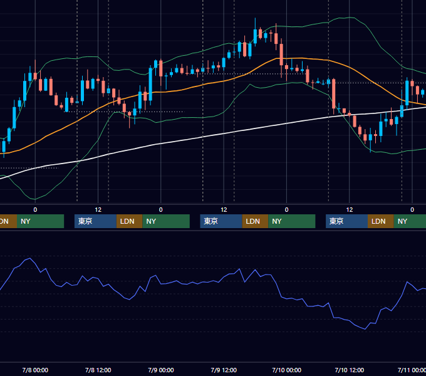Select the NY session block spanning 7/10 00:00
This screenshot has height=376, width=426.
tap(292, 221)
